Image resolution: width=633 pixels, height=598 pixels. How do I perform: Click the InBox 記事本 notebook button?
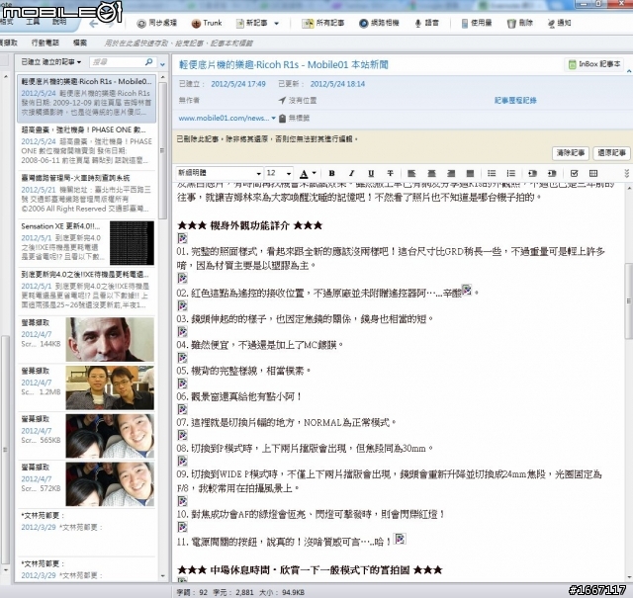click(x=593, y=64)
